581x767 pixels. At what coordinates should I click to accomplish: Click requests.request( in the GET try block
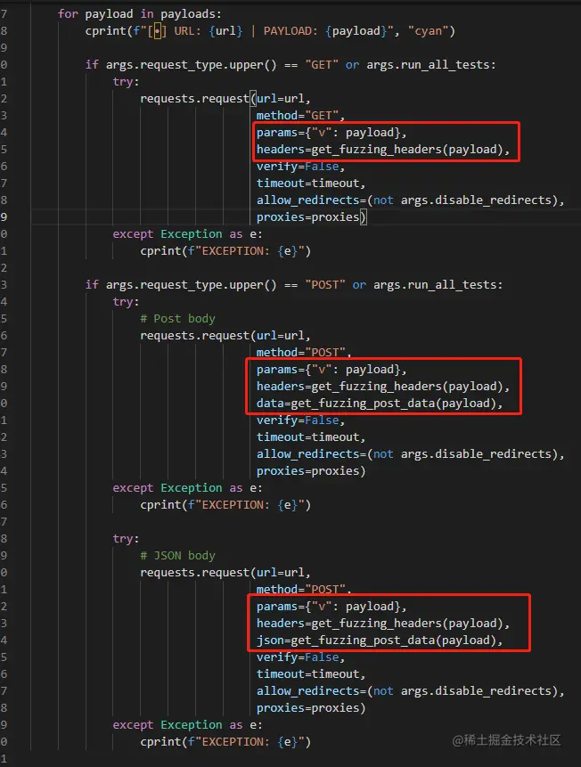[x=198, y=99]
